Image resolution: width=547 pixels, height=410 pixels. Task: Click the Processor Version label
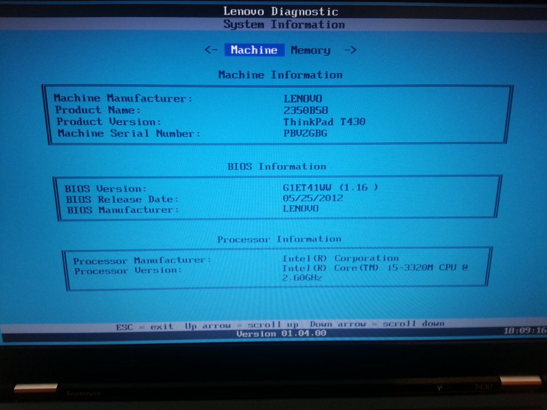click(x=128, y=270)
